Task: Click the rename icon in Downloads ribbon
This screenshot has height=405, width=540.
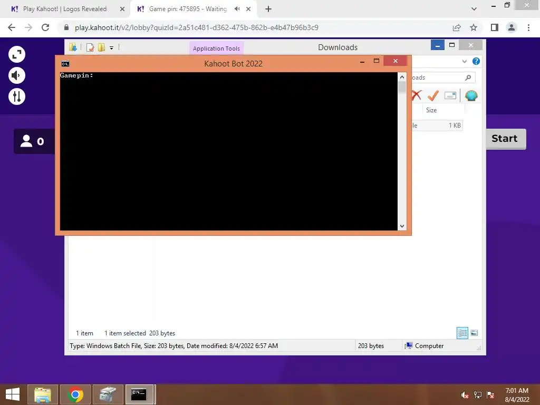Action: coord(450,95)
